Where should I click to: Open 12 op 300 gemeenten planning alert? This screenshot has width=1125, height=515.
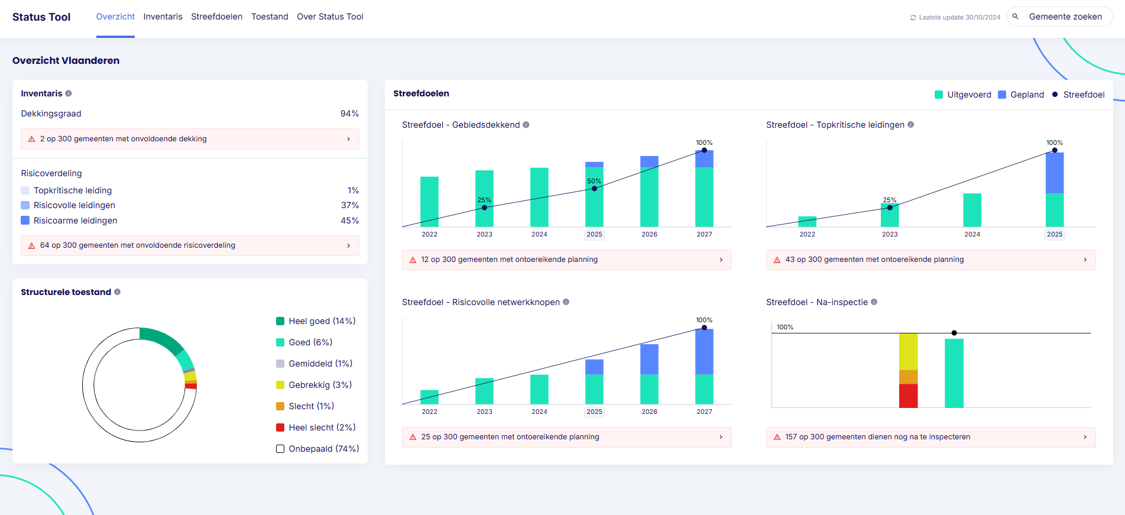point(566,260)
